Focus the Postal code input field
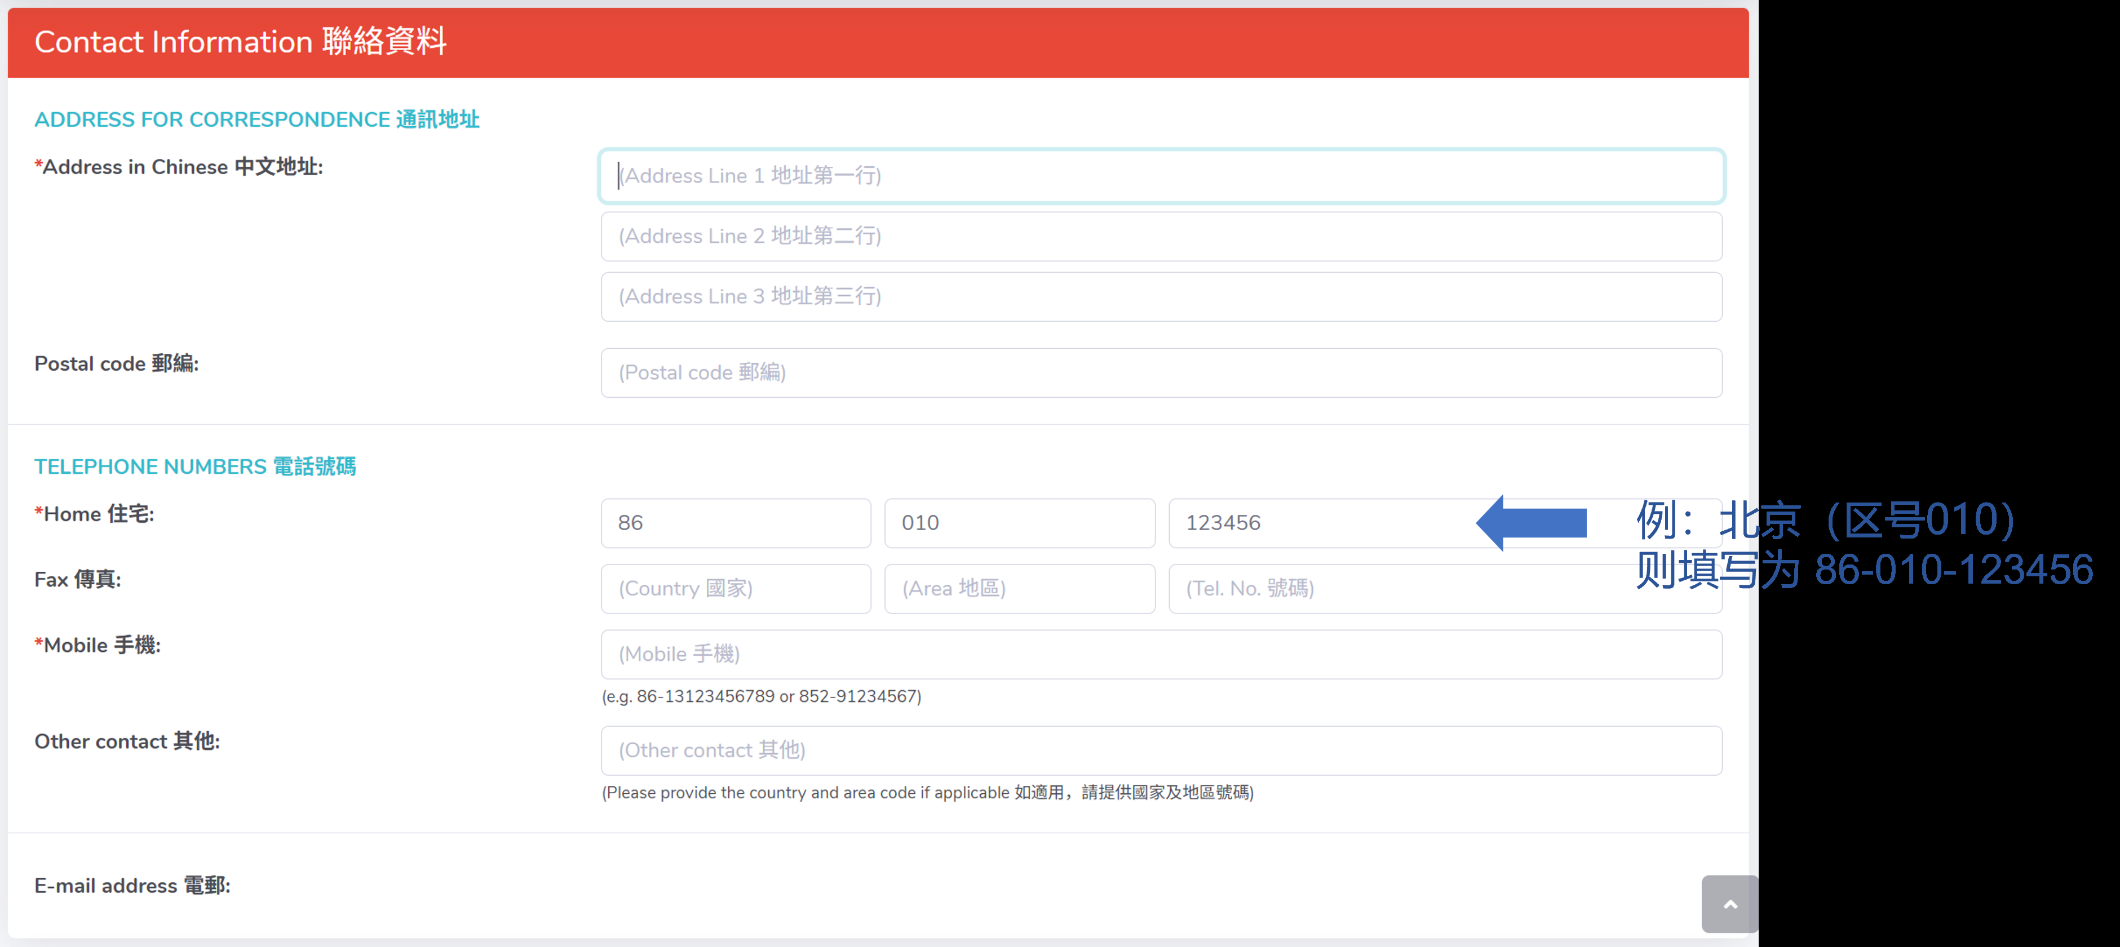 1161,373
